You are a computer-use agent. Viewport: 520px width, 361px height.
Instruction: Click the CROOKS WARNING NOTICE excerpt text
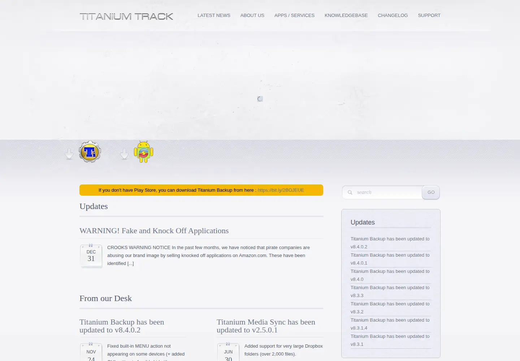pyautogui.click(x=208, y=256)
